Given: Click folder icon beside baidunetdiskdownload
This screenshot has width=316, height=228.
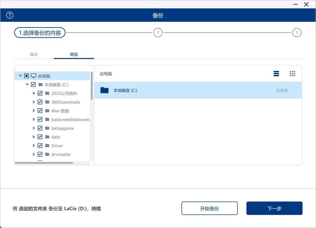Looking at the screenshot, I should coord(47,120).
